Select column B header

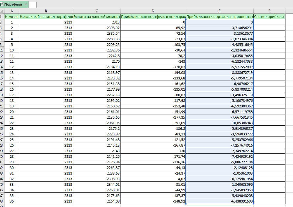point(46,11)
